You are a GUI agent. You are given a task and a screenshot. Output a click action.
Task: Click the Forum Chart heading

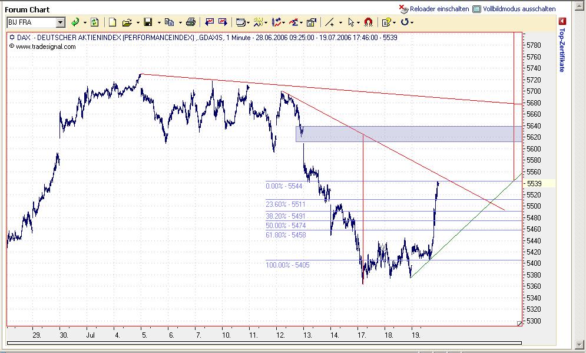27,9
